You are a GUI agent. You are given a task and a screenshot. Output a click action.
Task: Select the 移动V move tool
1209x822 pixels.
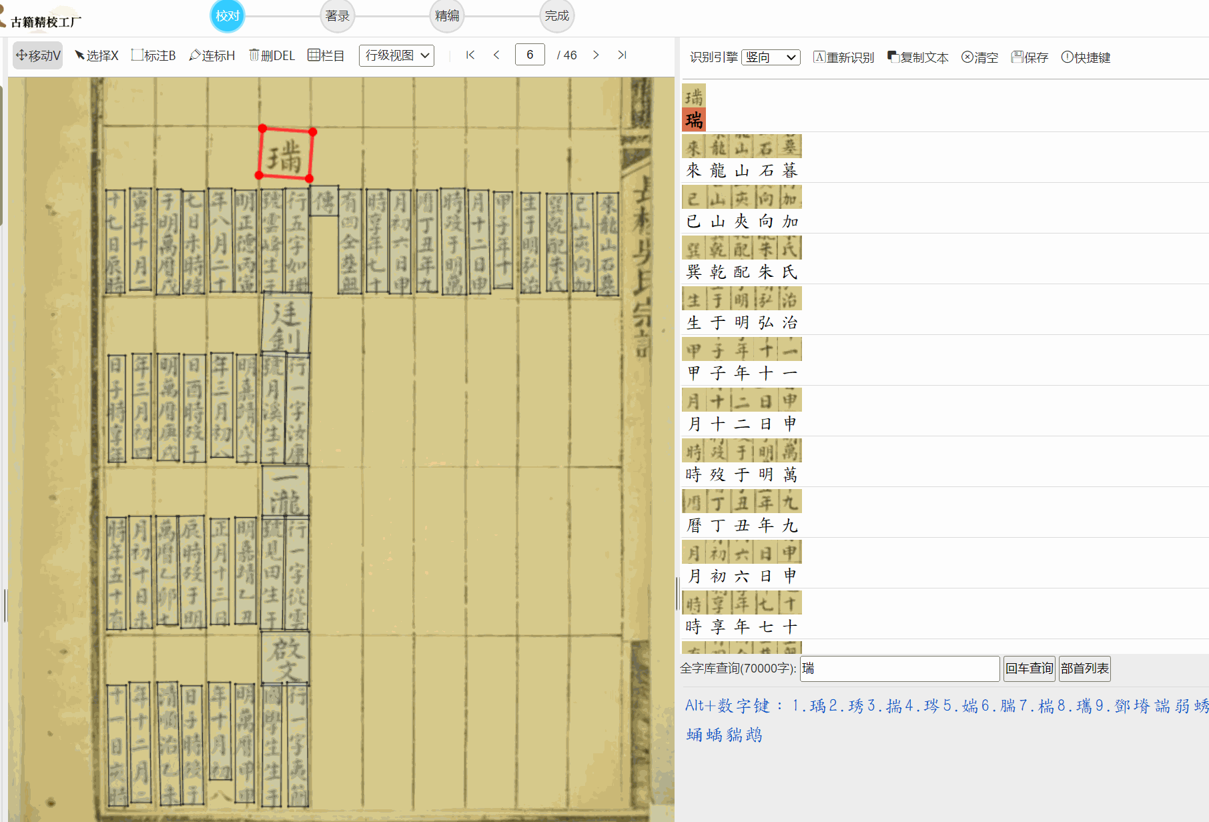[38, 55]
